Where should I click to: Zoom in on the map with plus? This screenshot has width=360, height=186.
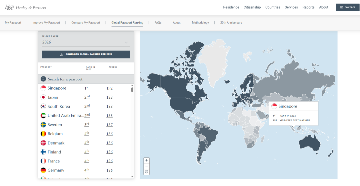(x=146, y=160)
